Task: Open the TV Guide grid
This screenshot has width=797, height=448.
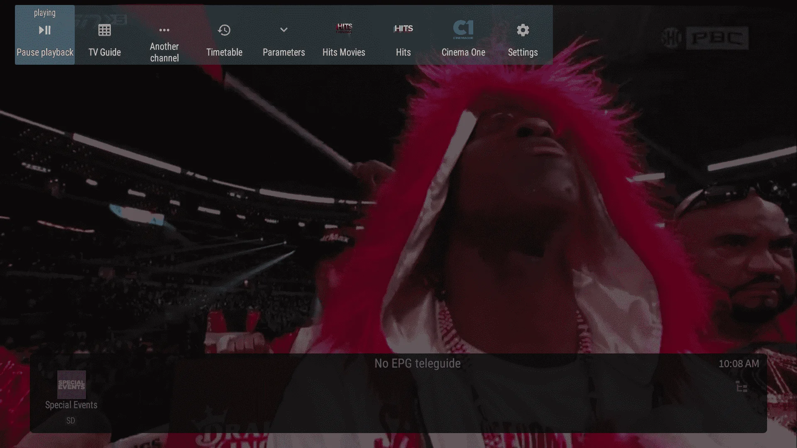Action: (105, 35)
